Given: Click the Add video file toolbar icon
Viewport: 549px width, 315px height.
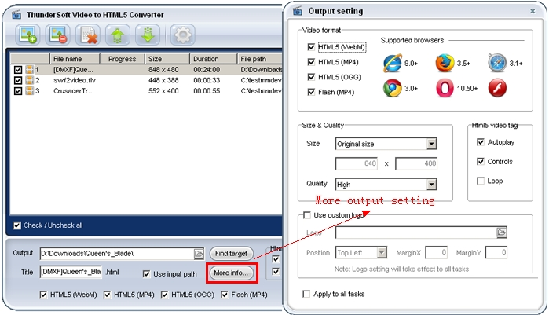Looking at the screenshot, I should pyautogui.click(x=27, y=35).
